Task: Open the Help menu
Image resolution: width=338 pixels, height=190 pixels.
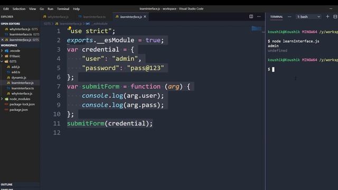Action: click(x=76, y=9)
